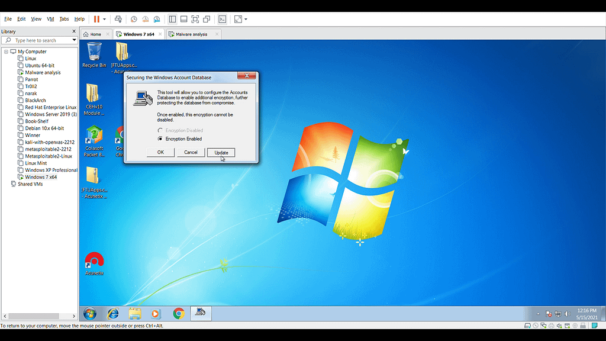Click the network tray icon
Screen dimensions: 606x341
(557, 314)
